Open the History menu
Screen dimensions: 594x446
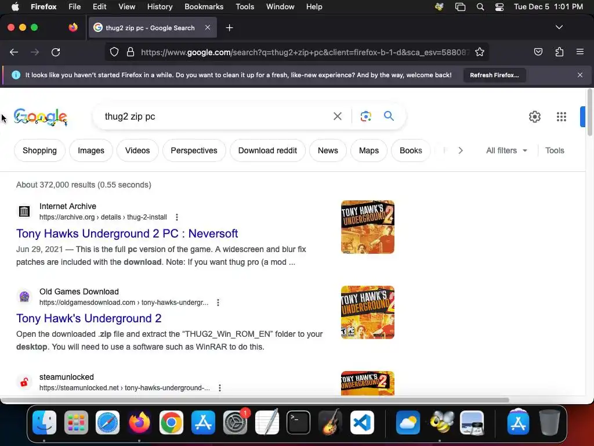(160, 7)
